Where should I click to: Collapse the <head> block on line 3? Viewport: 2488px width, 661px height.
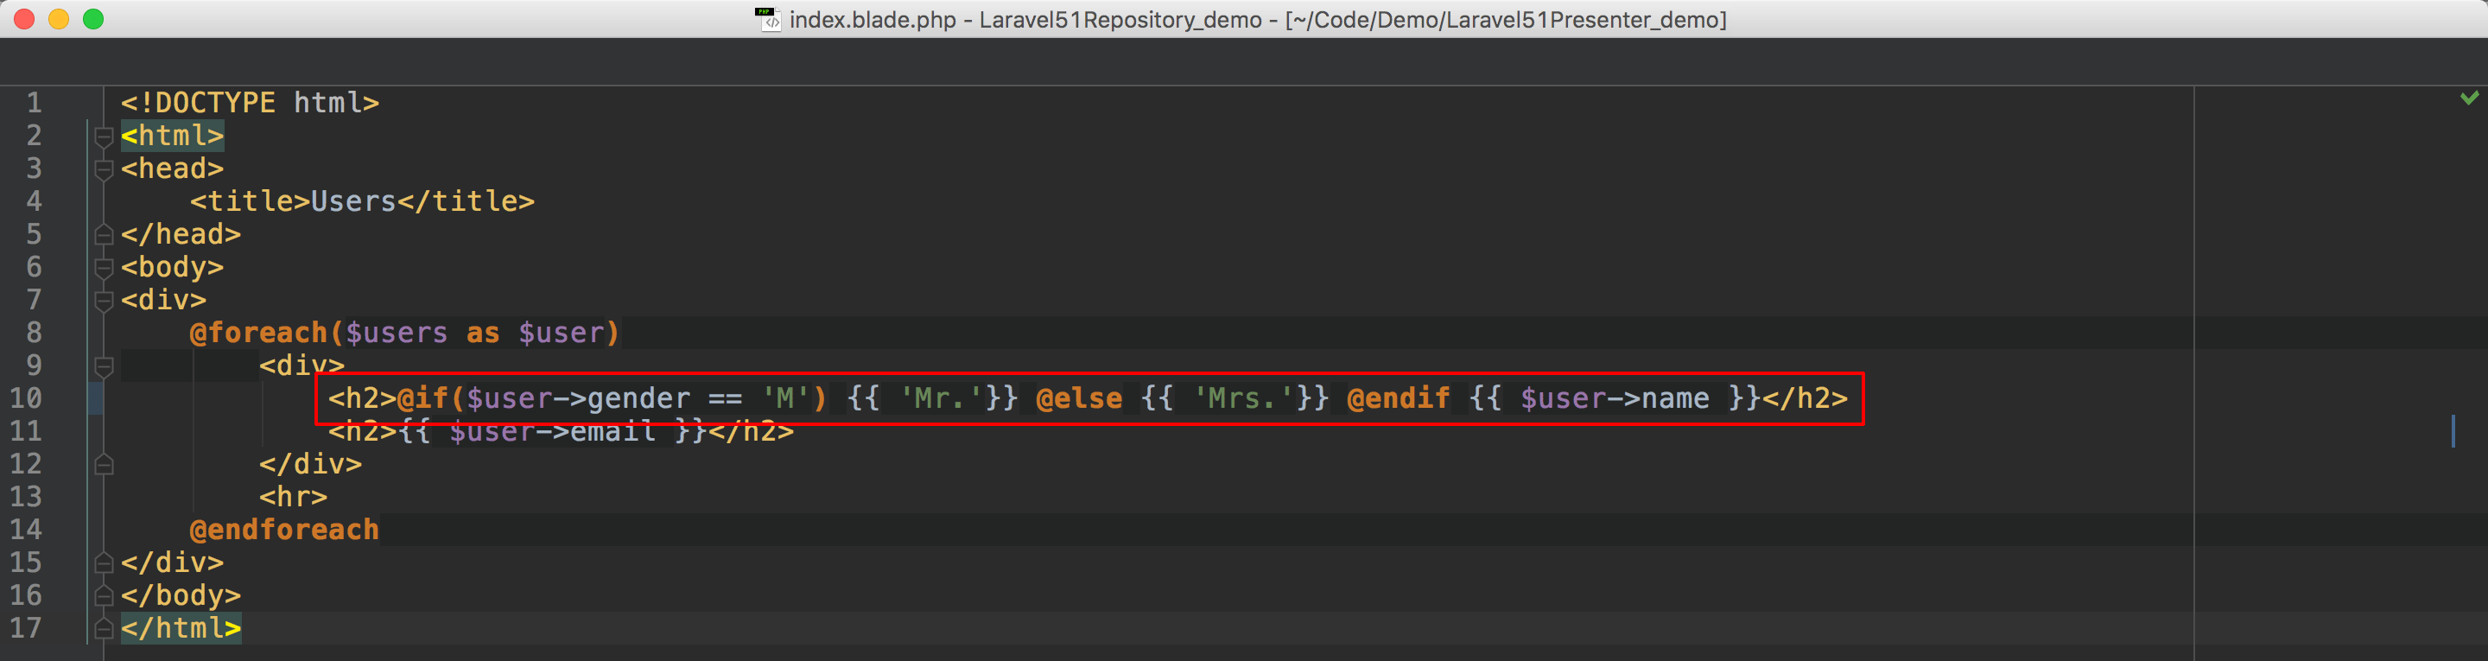(x=105, y=169)
